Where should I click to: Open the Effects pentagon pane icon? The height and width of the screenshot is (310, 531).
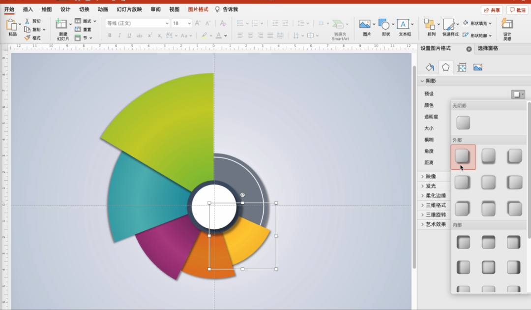click(x=445, y=67)
